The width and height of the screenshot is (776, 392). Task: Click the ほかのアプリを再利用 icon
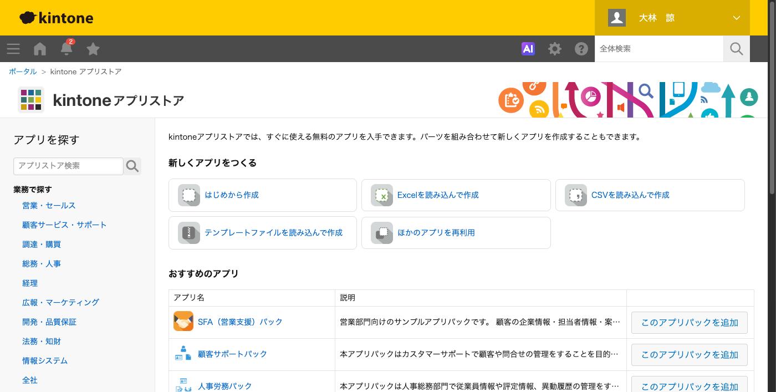(x=382, y=233)
